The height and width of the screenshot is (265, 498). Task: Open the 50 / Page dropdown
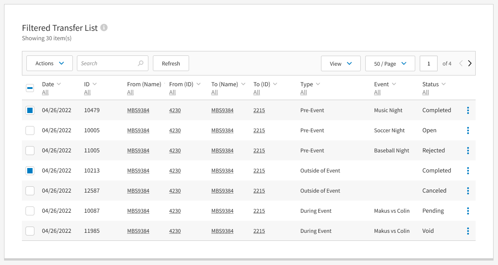pos(390,63)
